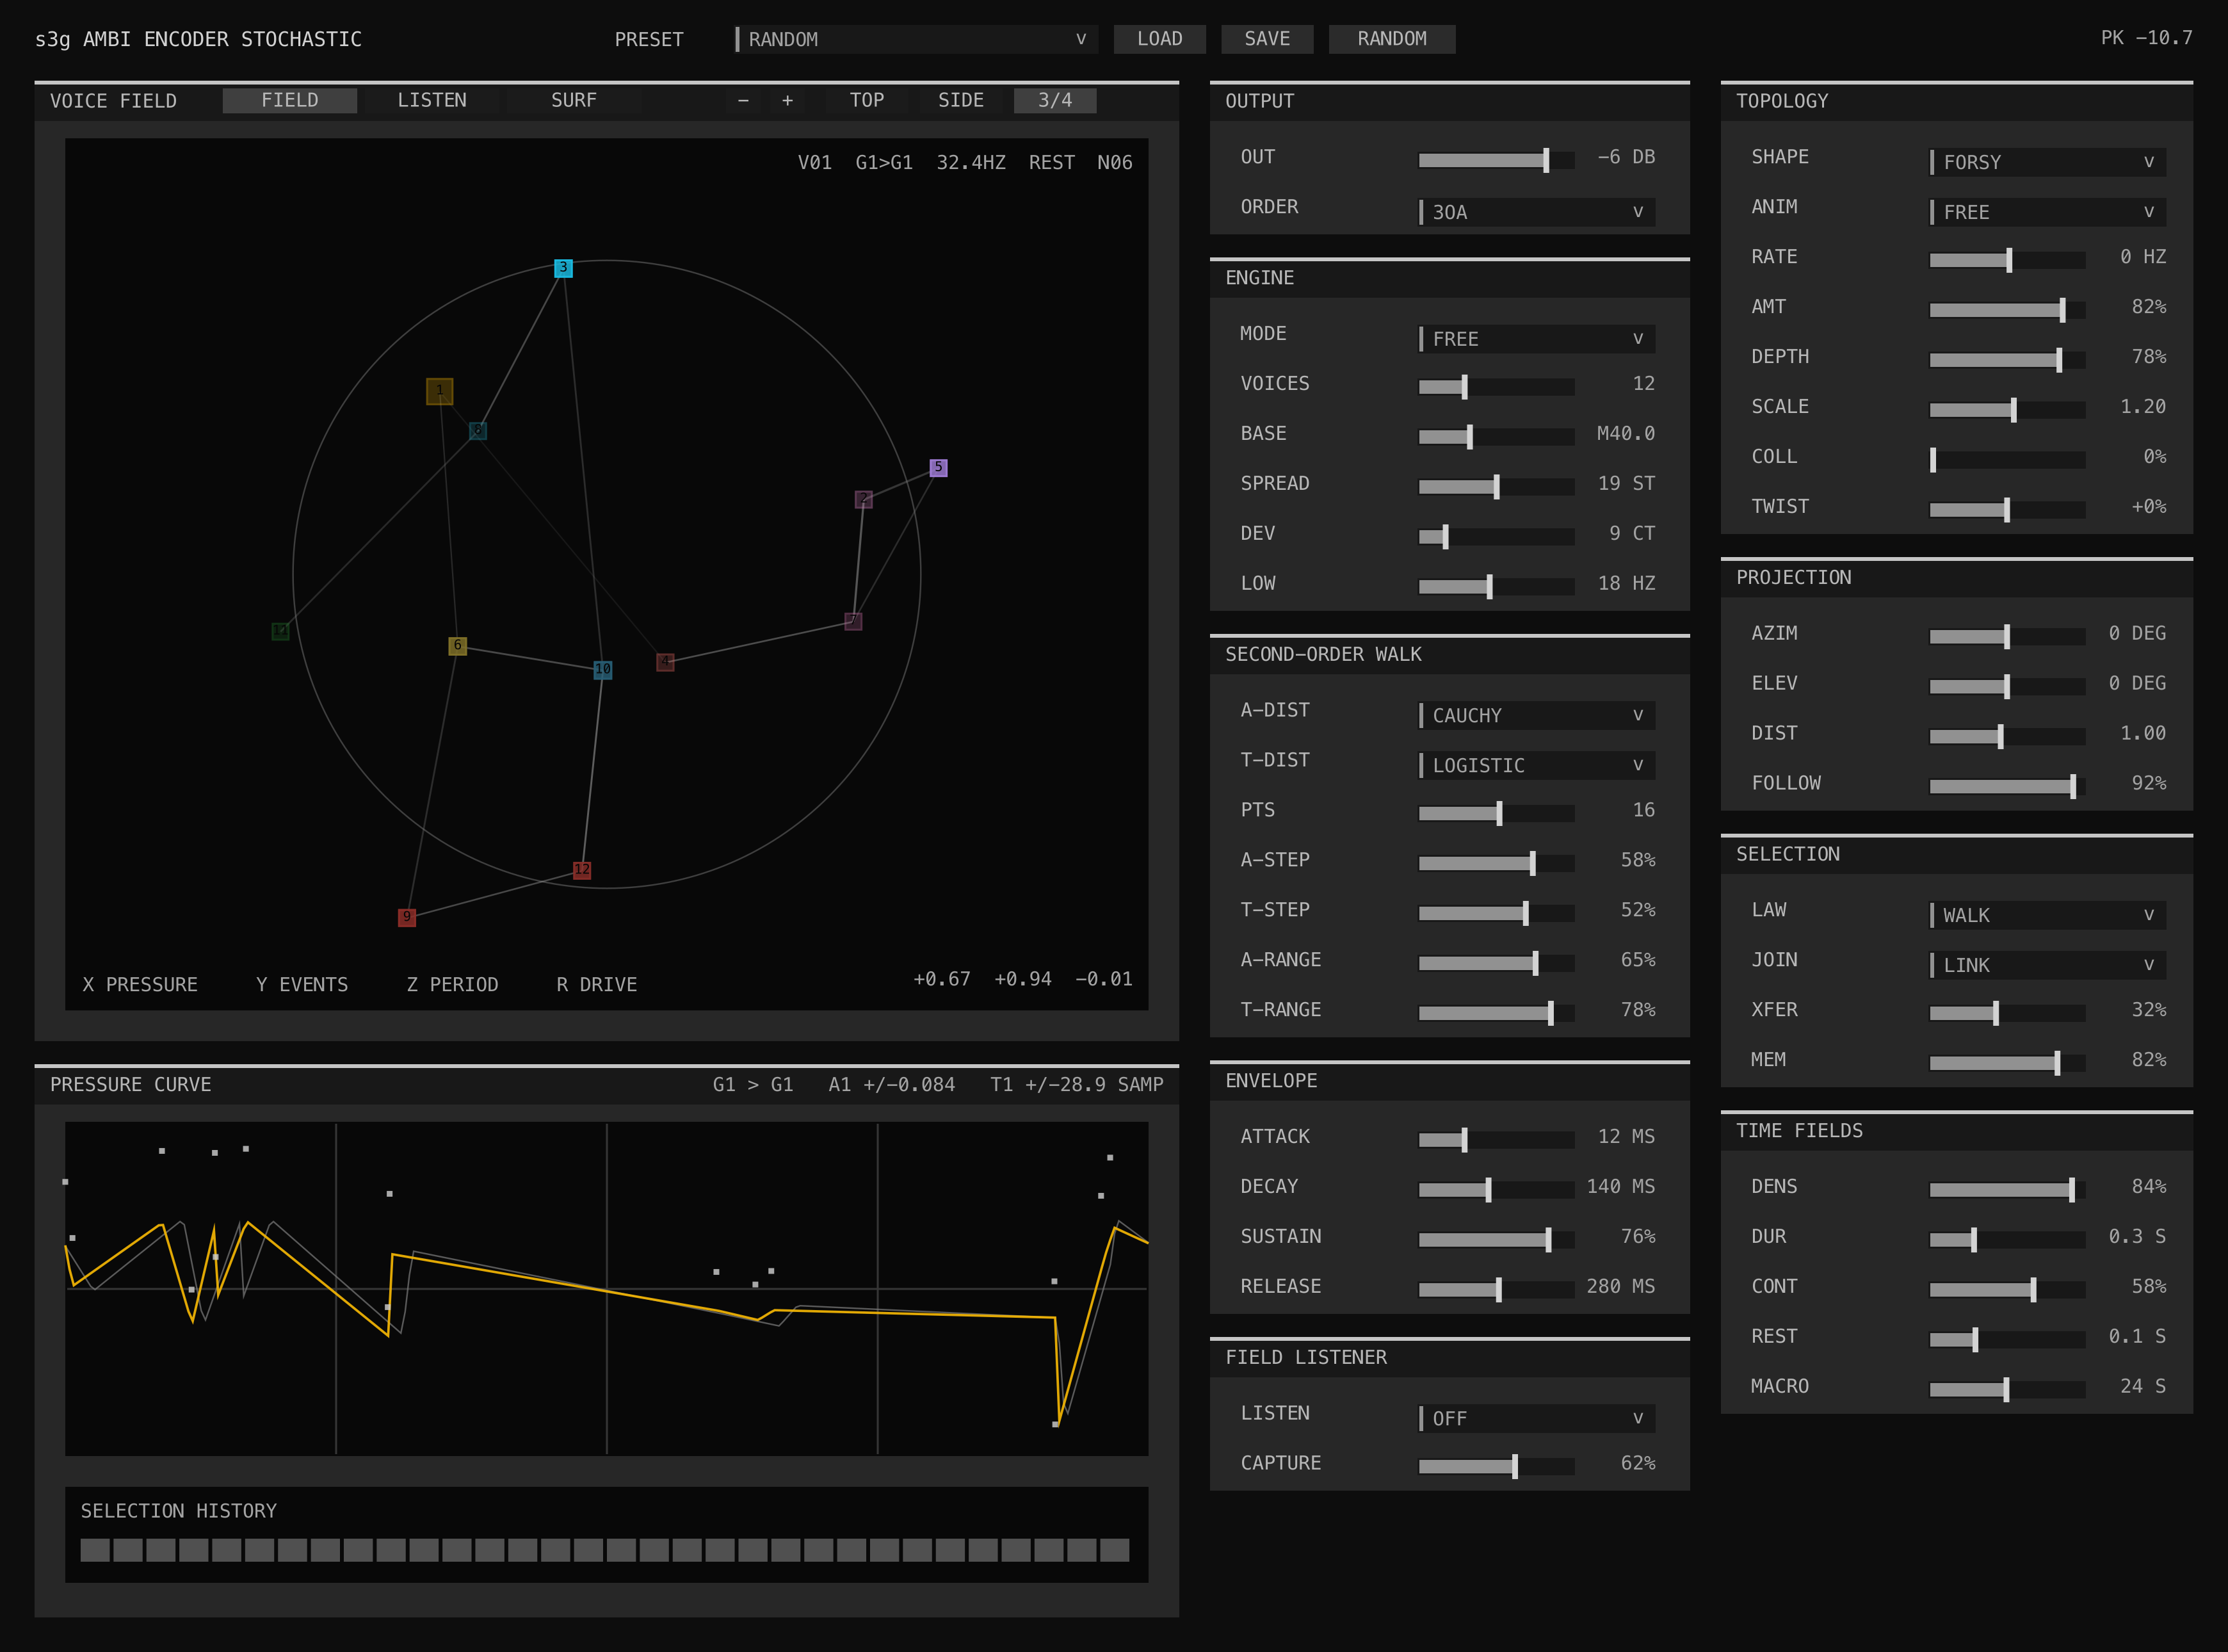
Task: Adjust the FOLLOW slider
Action: coord(2008,787)
